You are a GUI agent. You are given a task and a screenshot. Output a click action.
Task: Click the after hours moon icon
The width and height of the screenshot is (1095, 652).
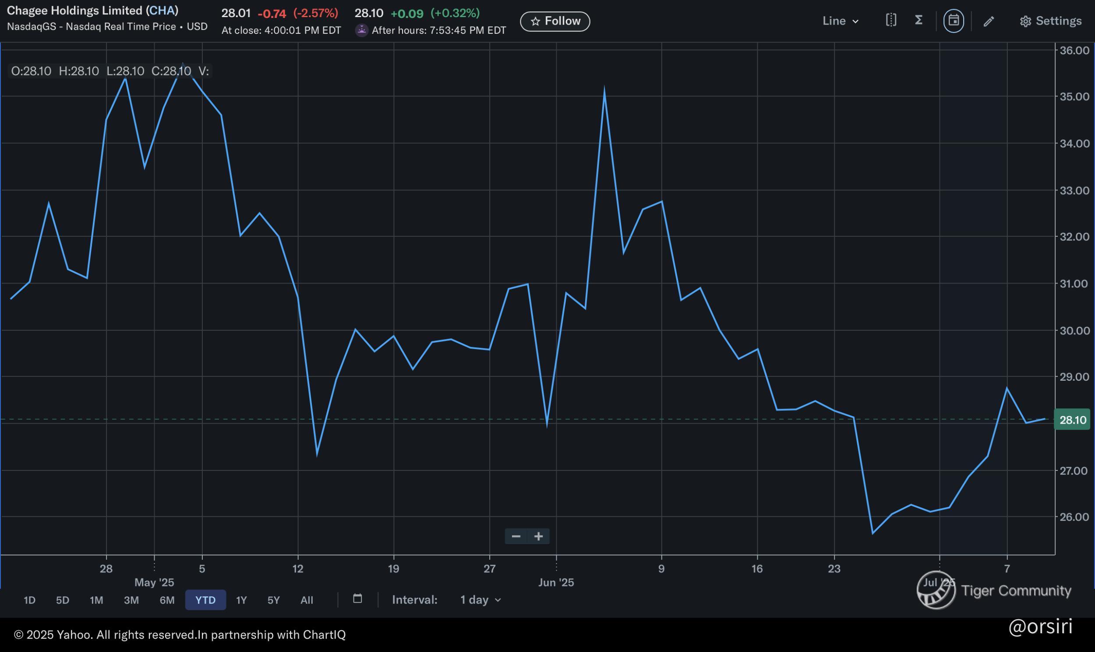361,30
